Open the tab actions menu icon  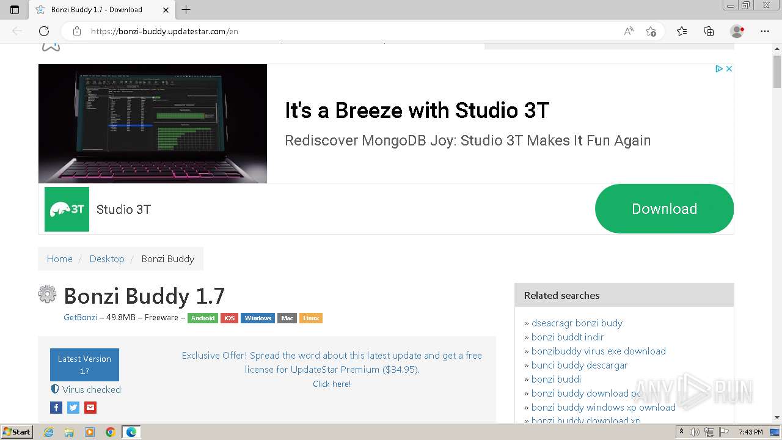point(15,10)
